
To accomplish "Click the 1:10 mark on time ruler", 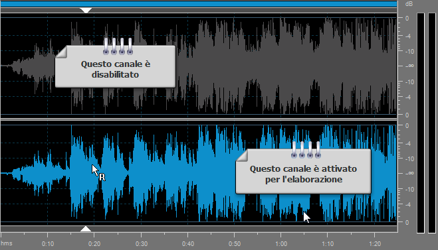I will click(328, 244).
